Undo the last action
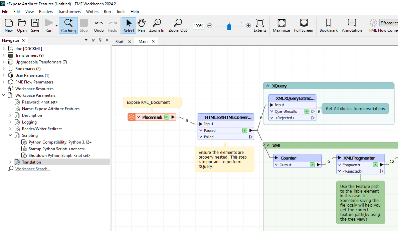The height and width of the screenshot is (231, 398). point(99,25)
